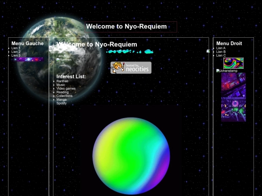Click the Manga list item

pos(61,100)
